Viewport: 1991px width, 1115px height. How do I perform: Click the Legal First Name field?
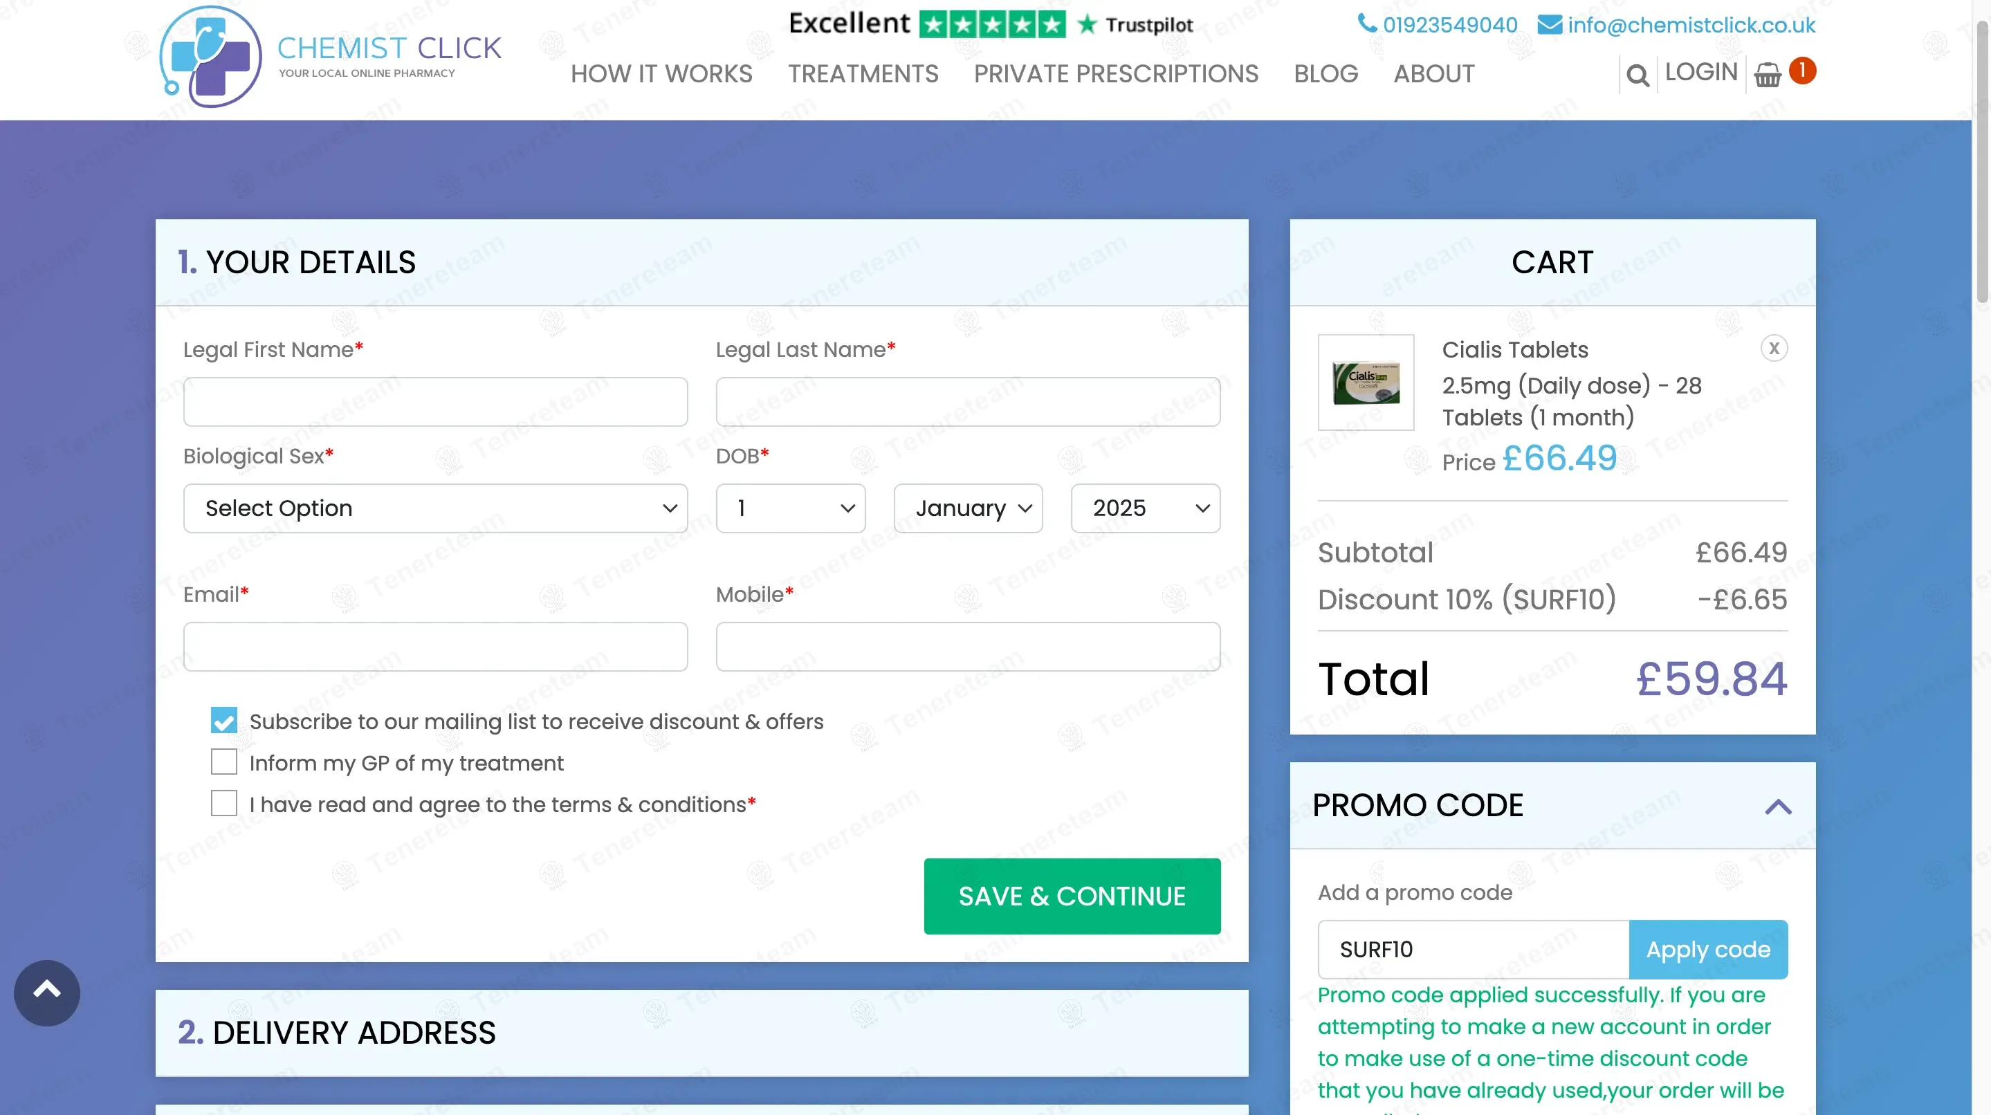[435, 402]
